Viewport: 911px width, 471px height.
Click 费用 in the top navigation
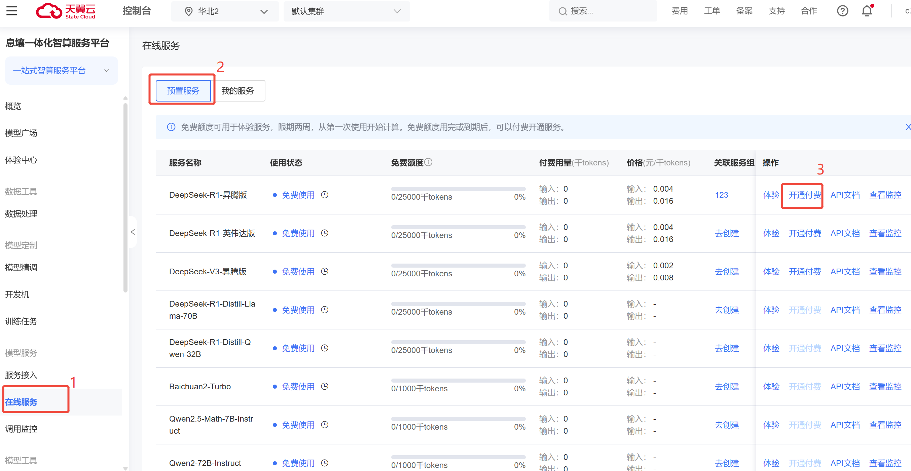[x=680, y=11]
